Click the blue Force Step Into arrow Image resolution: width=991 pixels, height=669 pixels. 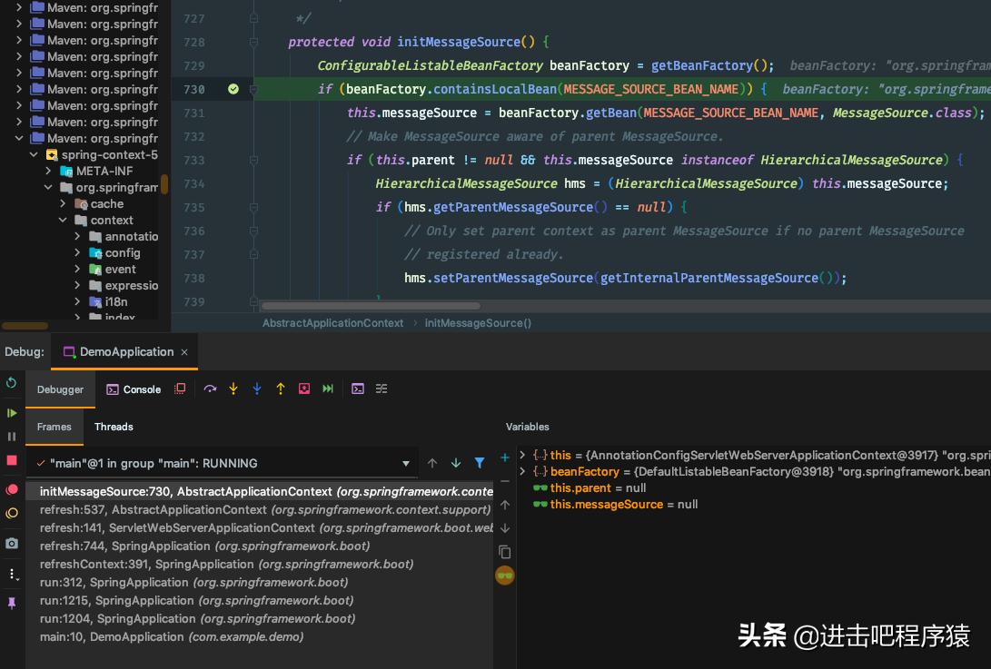pos(257,389)
